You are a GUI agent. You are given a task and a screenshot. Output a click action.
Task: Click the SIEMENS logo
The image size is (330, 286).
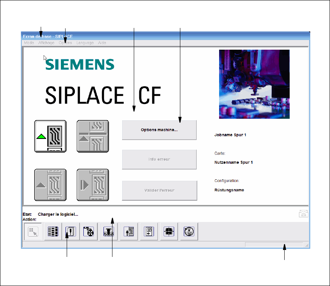click(80, 64)
